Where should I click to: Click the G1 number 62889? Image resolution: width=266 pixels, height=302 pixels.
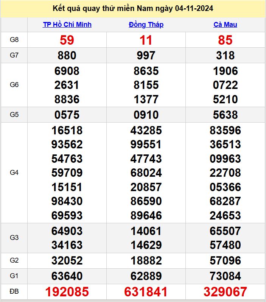coord(146,276)
